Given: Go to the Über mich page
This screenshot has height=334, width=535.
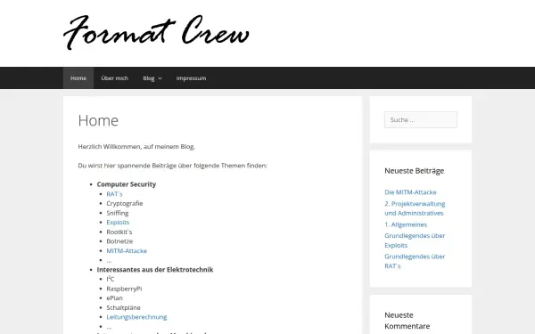Looking at the screenshot, I should coord(115,78).
